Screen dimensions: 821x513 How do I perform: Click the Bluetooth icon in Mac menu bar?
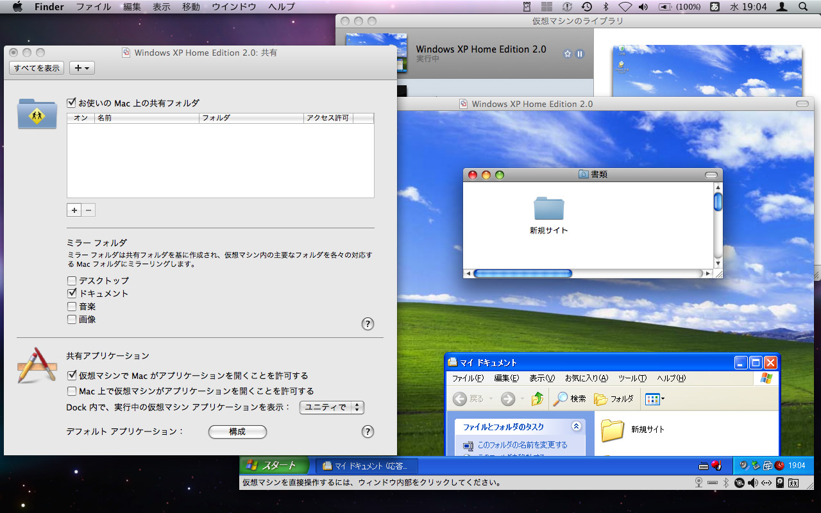[x=605, y=6]
